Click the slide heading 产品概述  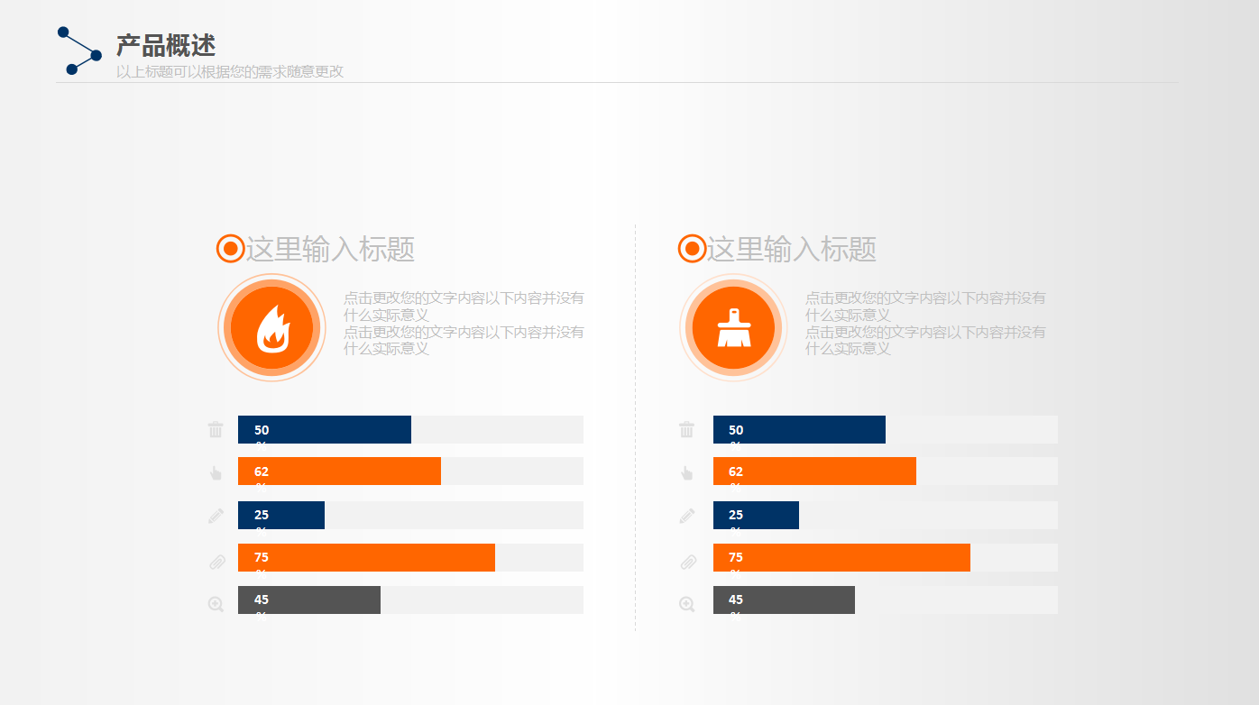[x=166, y=45]
